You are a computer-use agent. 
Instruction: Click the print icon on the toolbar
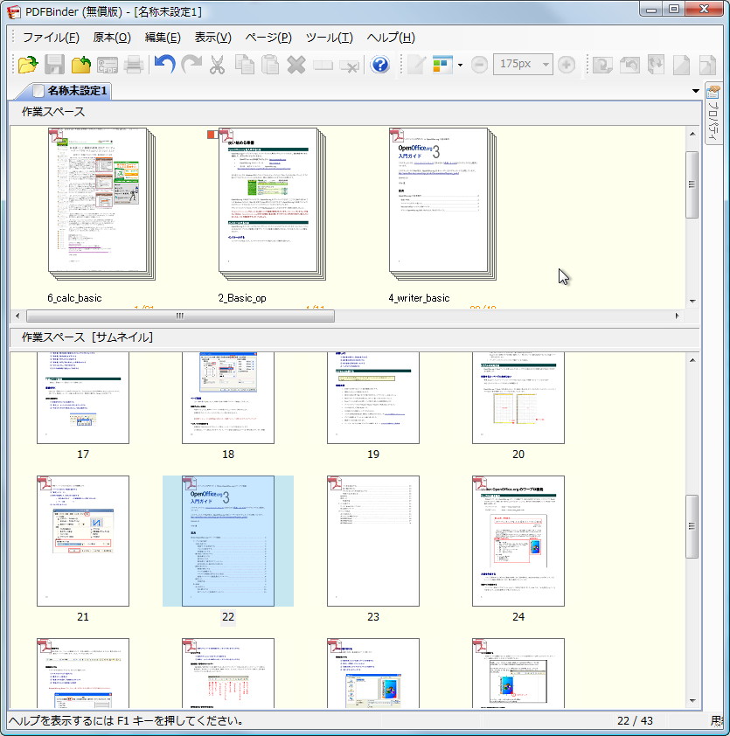click(x=133, y=65)
